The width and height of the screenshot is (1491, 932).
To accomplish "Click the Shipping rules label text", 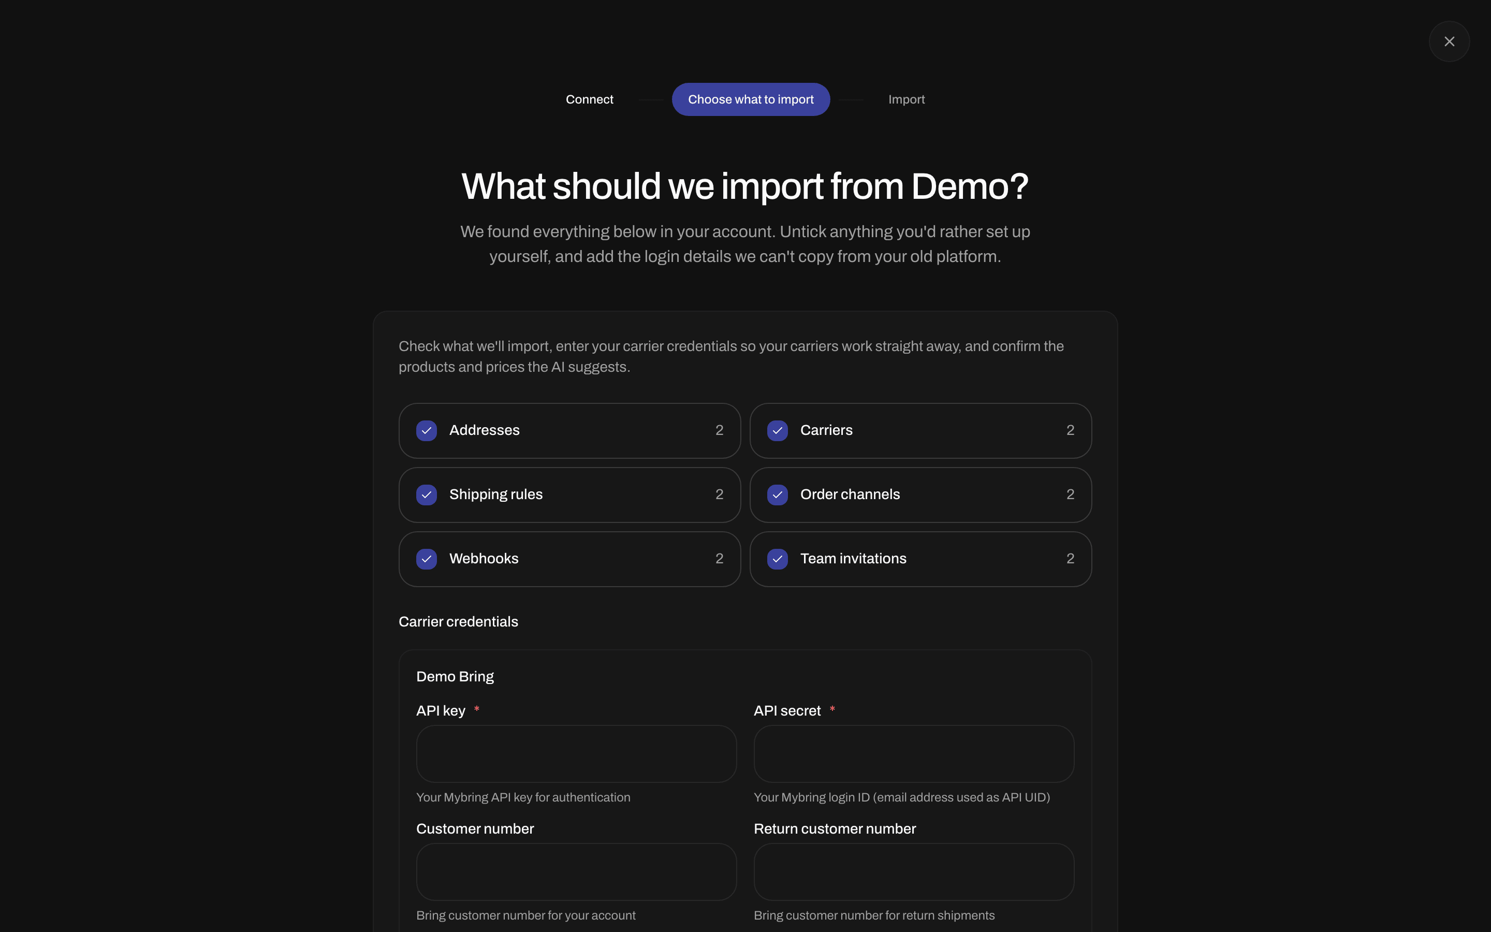I will (x=495, y=494).
